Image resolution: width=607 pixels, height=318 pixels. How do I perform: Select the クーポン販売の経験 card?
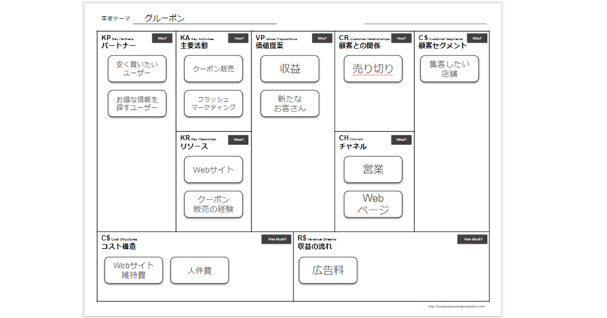(213, 204)
